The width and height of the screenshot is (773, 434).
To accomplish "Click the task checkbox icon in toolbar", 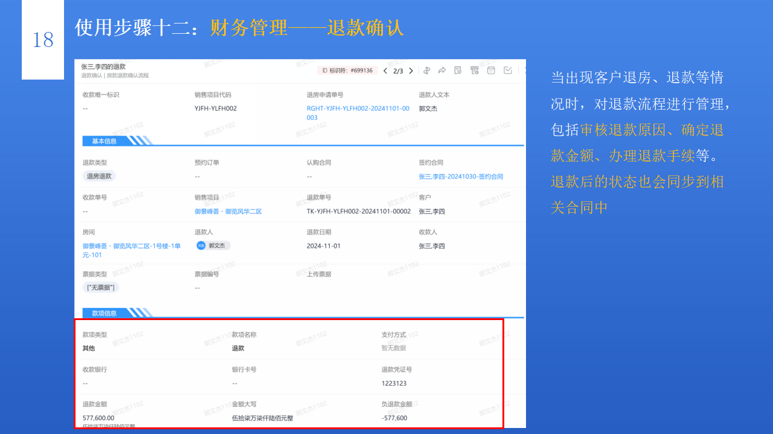I will point(508,71).
